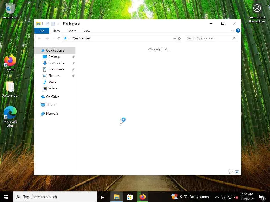Open network status tray icon
Image resolution: width=270 pixels, height=202 pixels.
click(x=230, y=197)
